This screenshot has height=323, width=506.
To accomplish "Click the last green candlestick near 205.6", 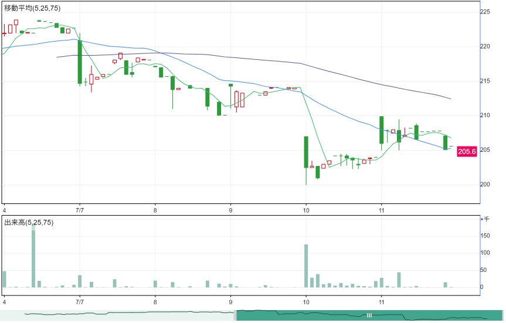I will [446, 142].
